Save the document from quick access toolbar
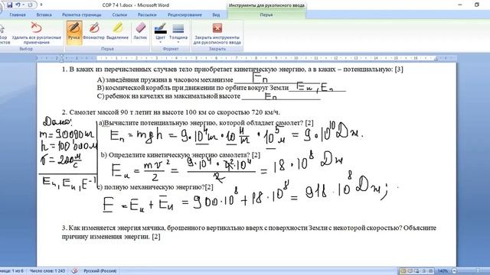This screenshot has height=275, width=490. point(9,5)
